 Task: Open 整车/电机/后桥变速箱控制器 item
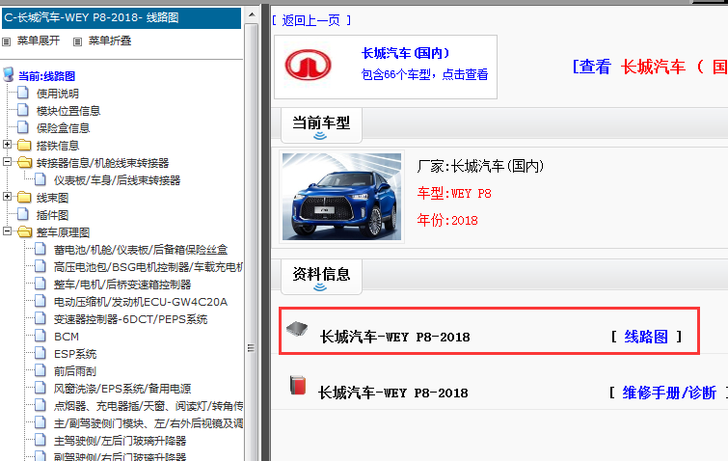tap(122, 285)
